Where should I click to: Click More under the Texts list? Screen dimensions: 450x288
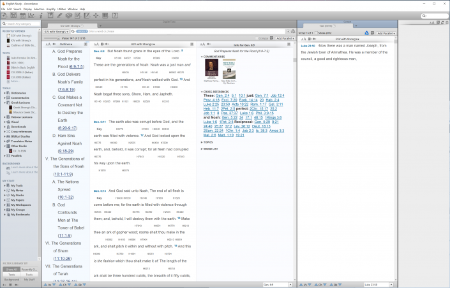point(15,82)
